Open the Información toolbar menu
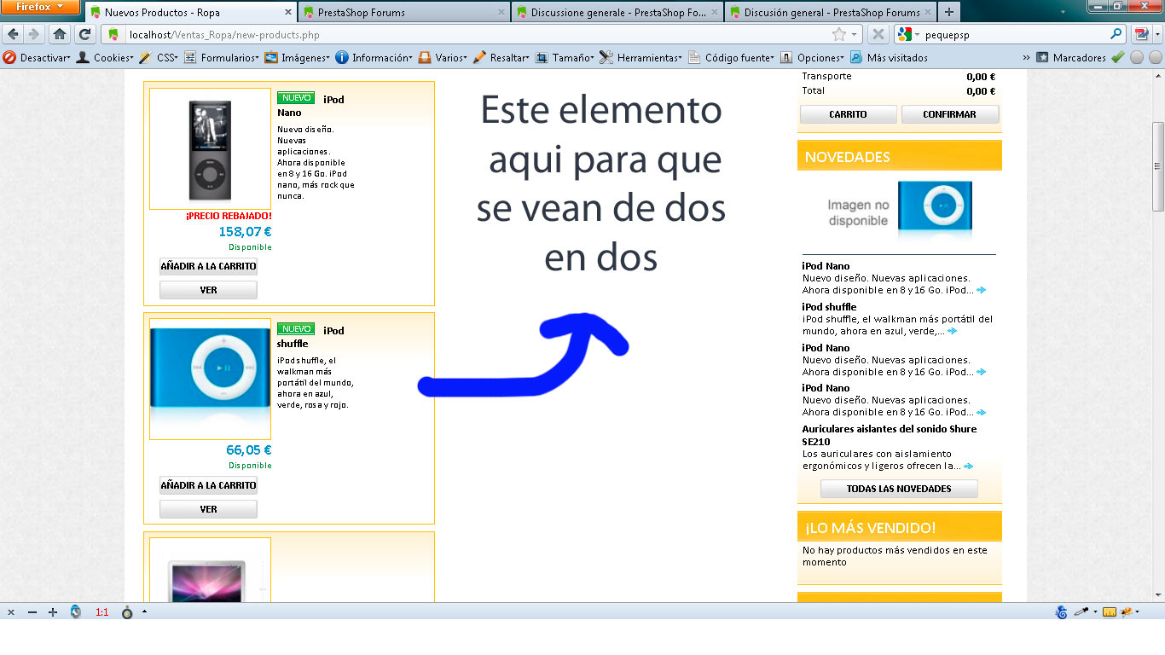The width and height of the screenshot is (1165, 655). click(x=374, y=58)
